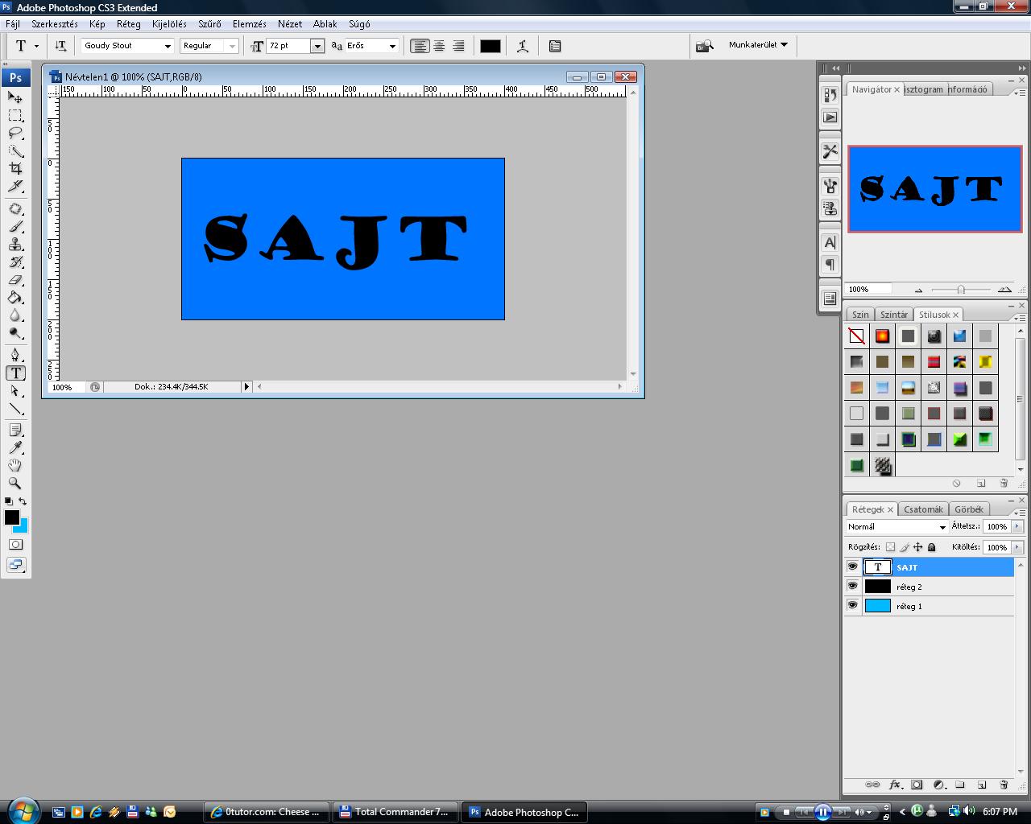
Task: Switch to Total Commander in taskbar
Action: [x=395, y=812]
